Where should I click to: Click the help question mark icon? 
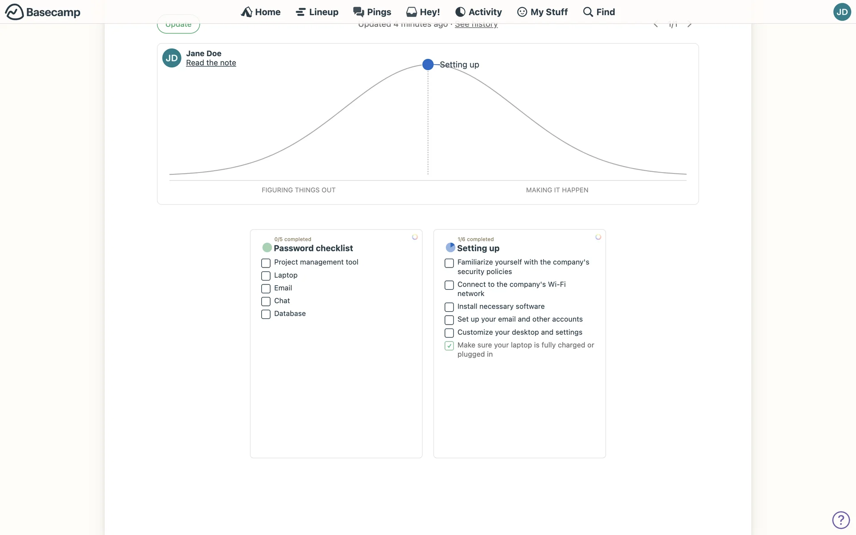tap(841, 520)
